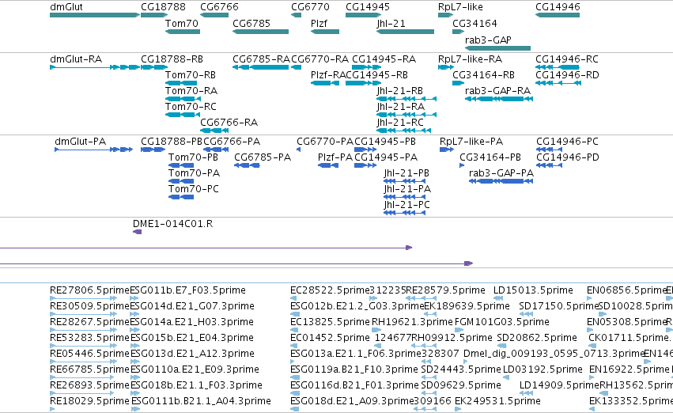Open EST RE53283.5prime label
Viewport: 673px width, 413px height.
point(89,339)
